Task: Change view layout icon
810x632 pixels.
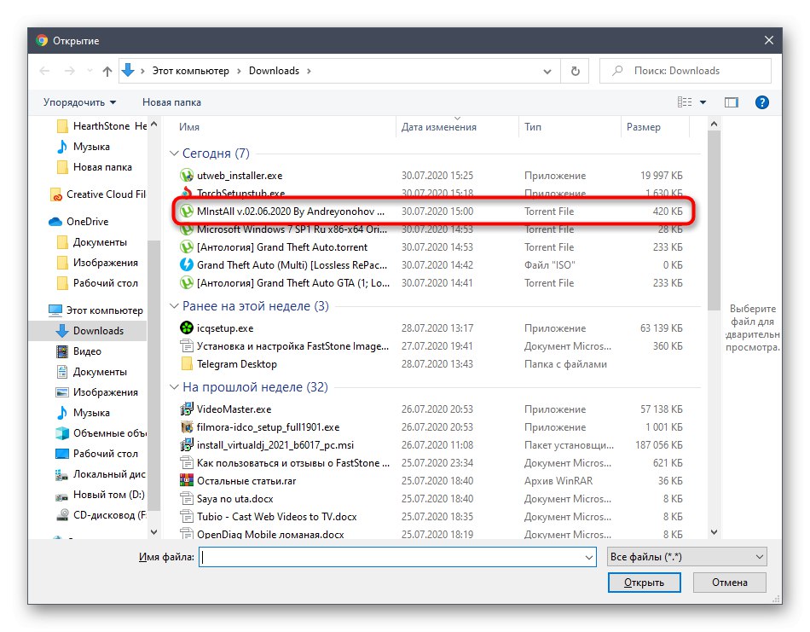Action: pyautogui.click(x=685, y=102)
